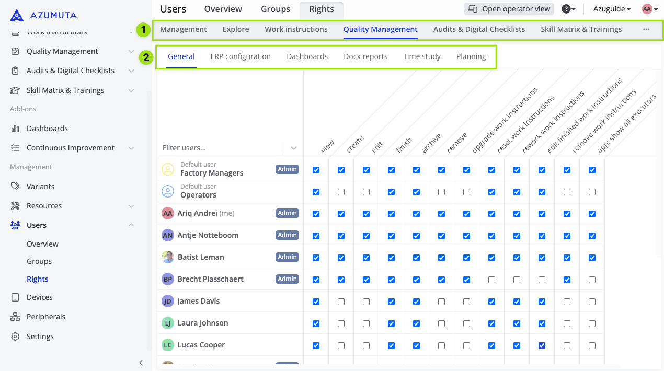Select the ERP configuration sub-tab
Viewport: 664px width, 371px height.
[x=241, y=56]
